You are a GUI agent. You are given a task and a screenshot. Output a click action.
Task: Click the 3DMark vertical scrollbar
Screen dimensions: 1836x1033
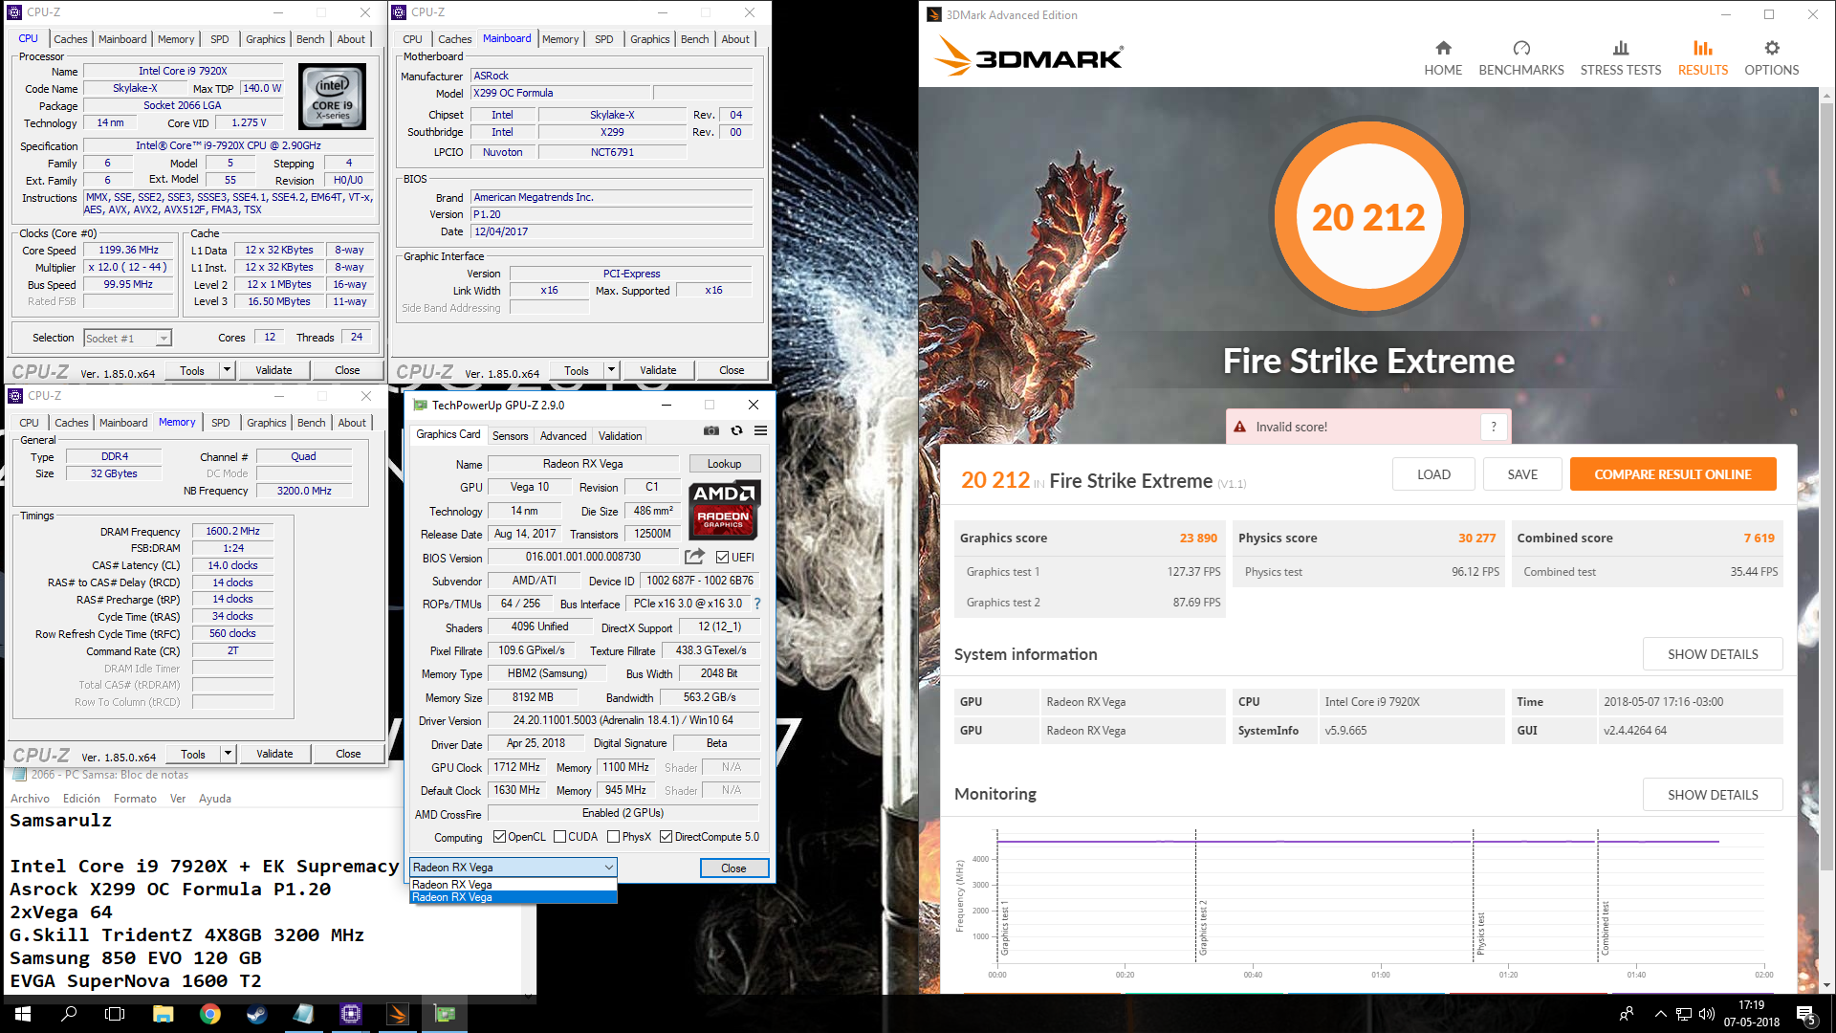[1826, 540]
